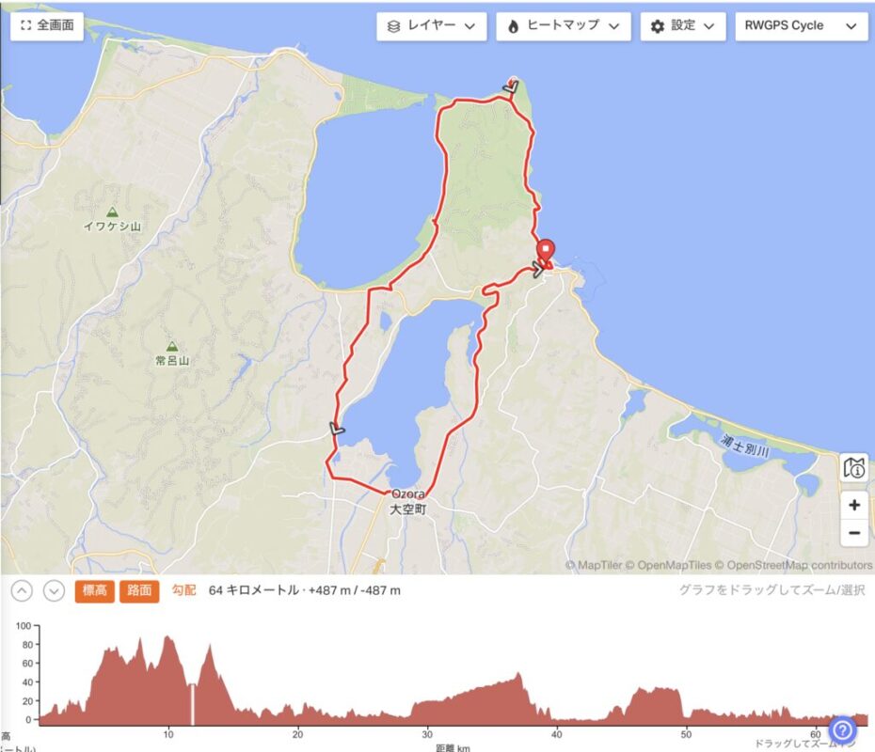The height and width of the screenshot is (752, 875).
Task: Expand the ヒートマップ heatmap dropdown
Action: pyautogui.click(x=563, y=26)
